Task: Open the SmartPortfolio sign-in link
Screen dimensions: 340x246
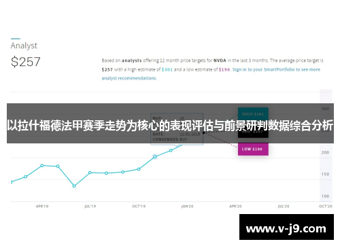Action: click(211, 74)
